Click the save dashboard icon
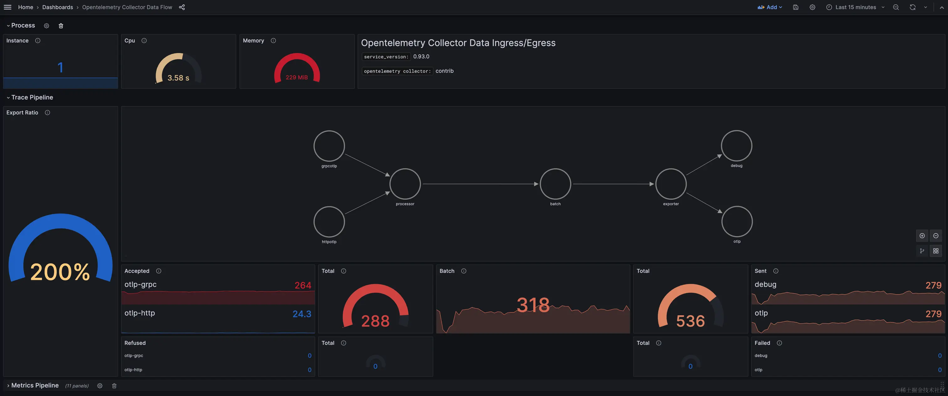 [796, 7]
